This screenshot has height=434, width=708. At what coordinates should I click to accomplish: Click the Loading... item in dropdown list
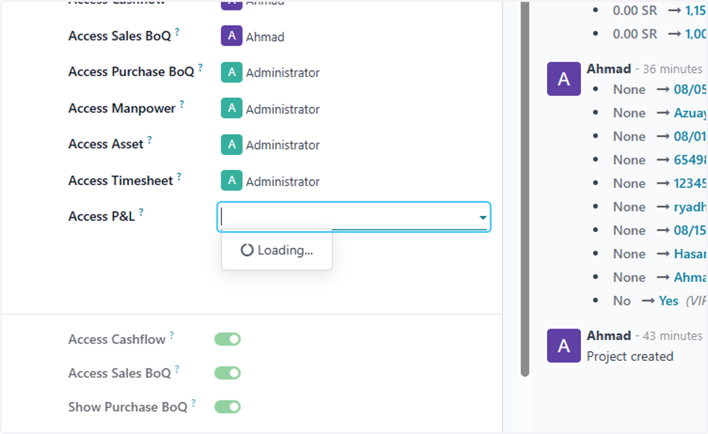(277, 250)
